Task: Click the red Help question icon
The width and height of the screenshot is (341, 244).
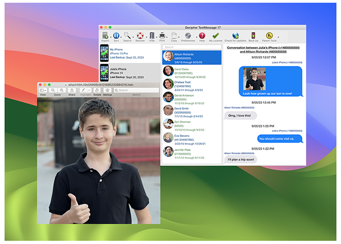Action: 202,35
